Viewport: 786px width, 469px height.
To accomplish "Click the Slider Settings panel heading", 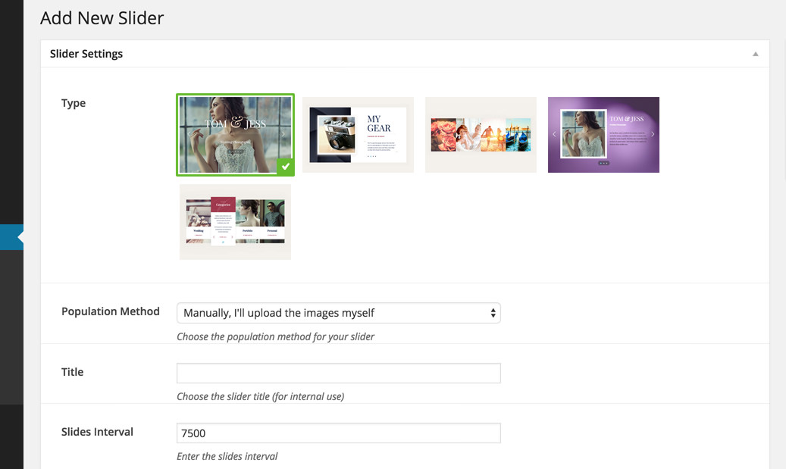I will pos(86,54).
